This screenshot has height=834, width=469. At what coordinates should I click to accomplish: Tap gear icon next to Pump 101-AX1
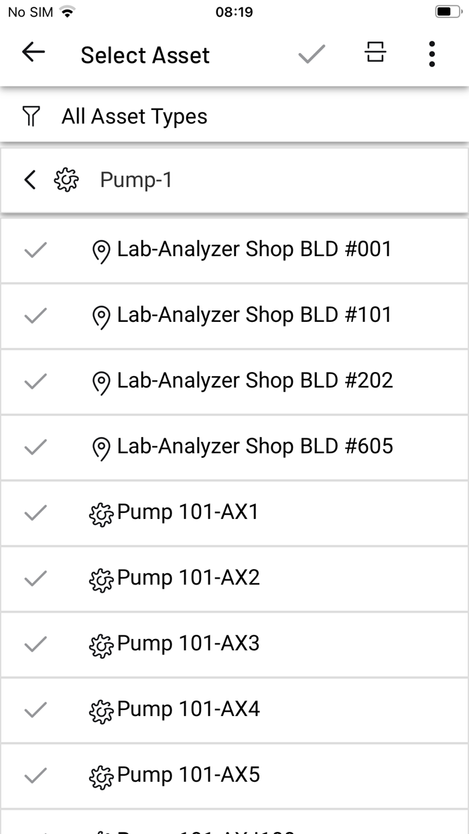click(x=101, y=514)
